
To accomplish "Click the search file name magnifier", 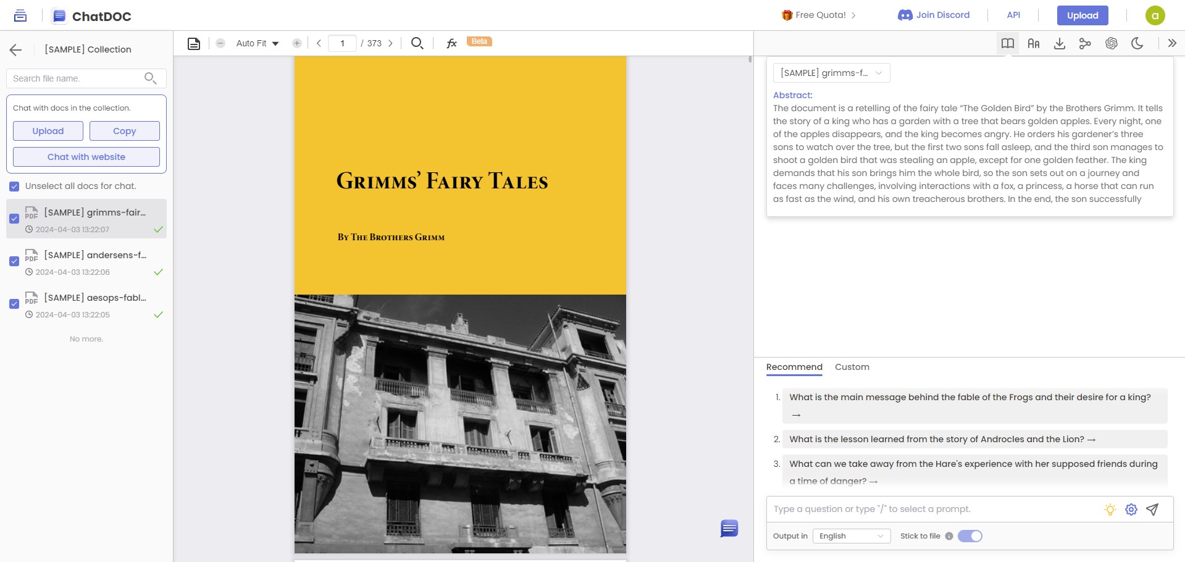I will coord(150,78).
